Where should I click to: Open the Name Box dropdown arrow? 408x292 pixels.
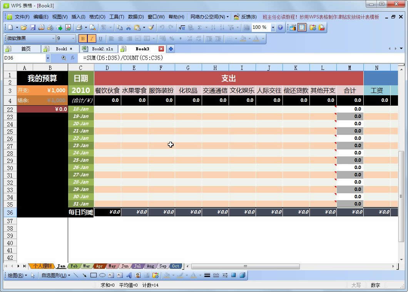(48, 58)
